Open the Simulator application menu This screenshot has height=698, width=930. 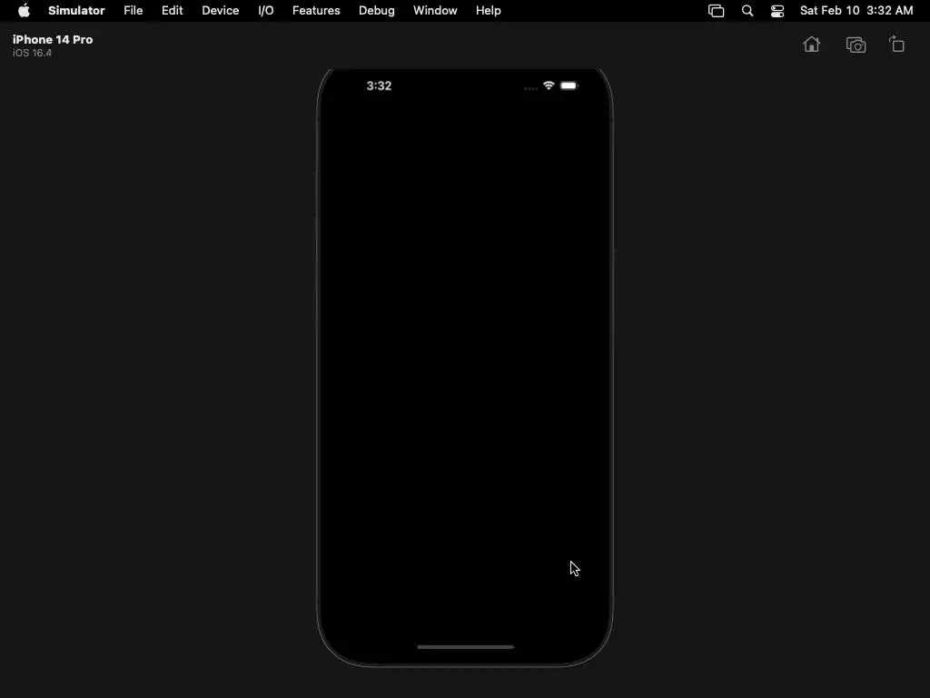coord(76,11)
